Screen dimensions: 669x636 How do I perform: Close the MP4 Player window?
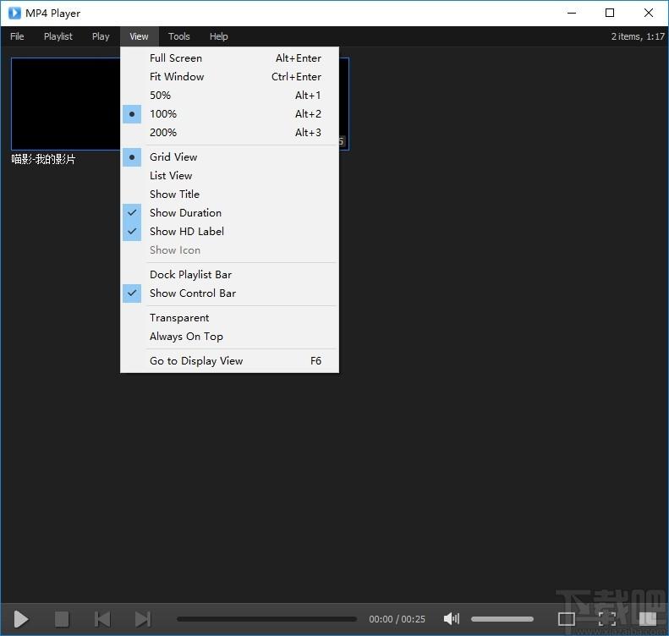pyautogui.click(x=649, y=13)
